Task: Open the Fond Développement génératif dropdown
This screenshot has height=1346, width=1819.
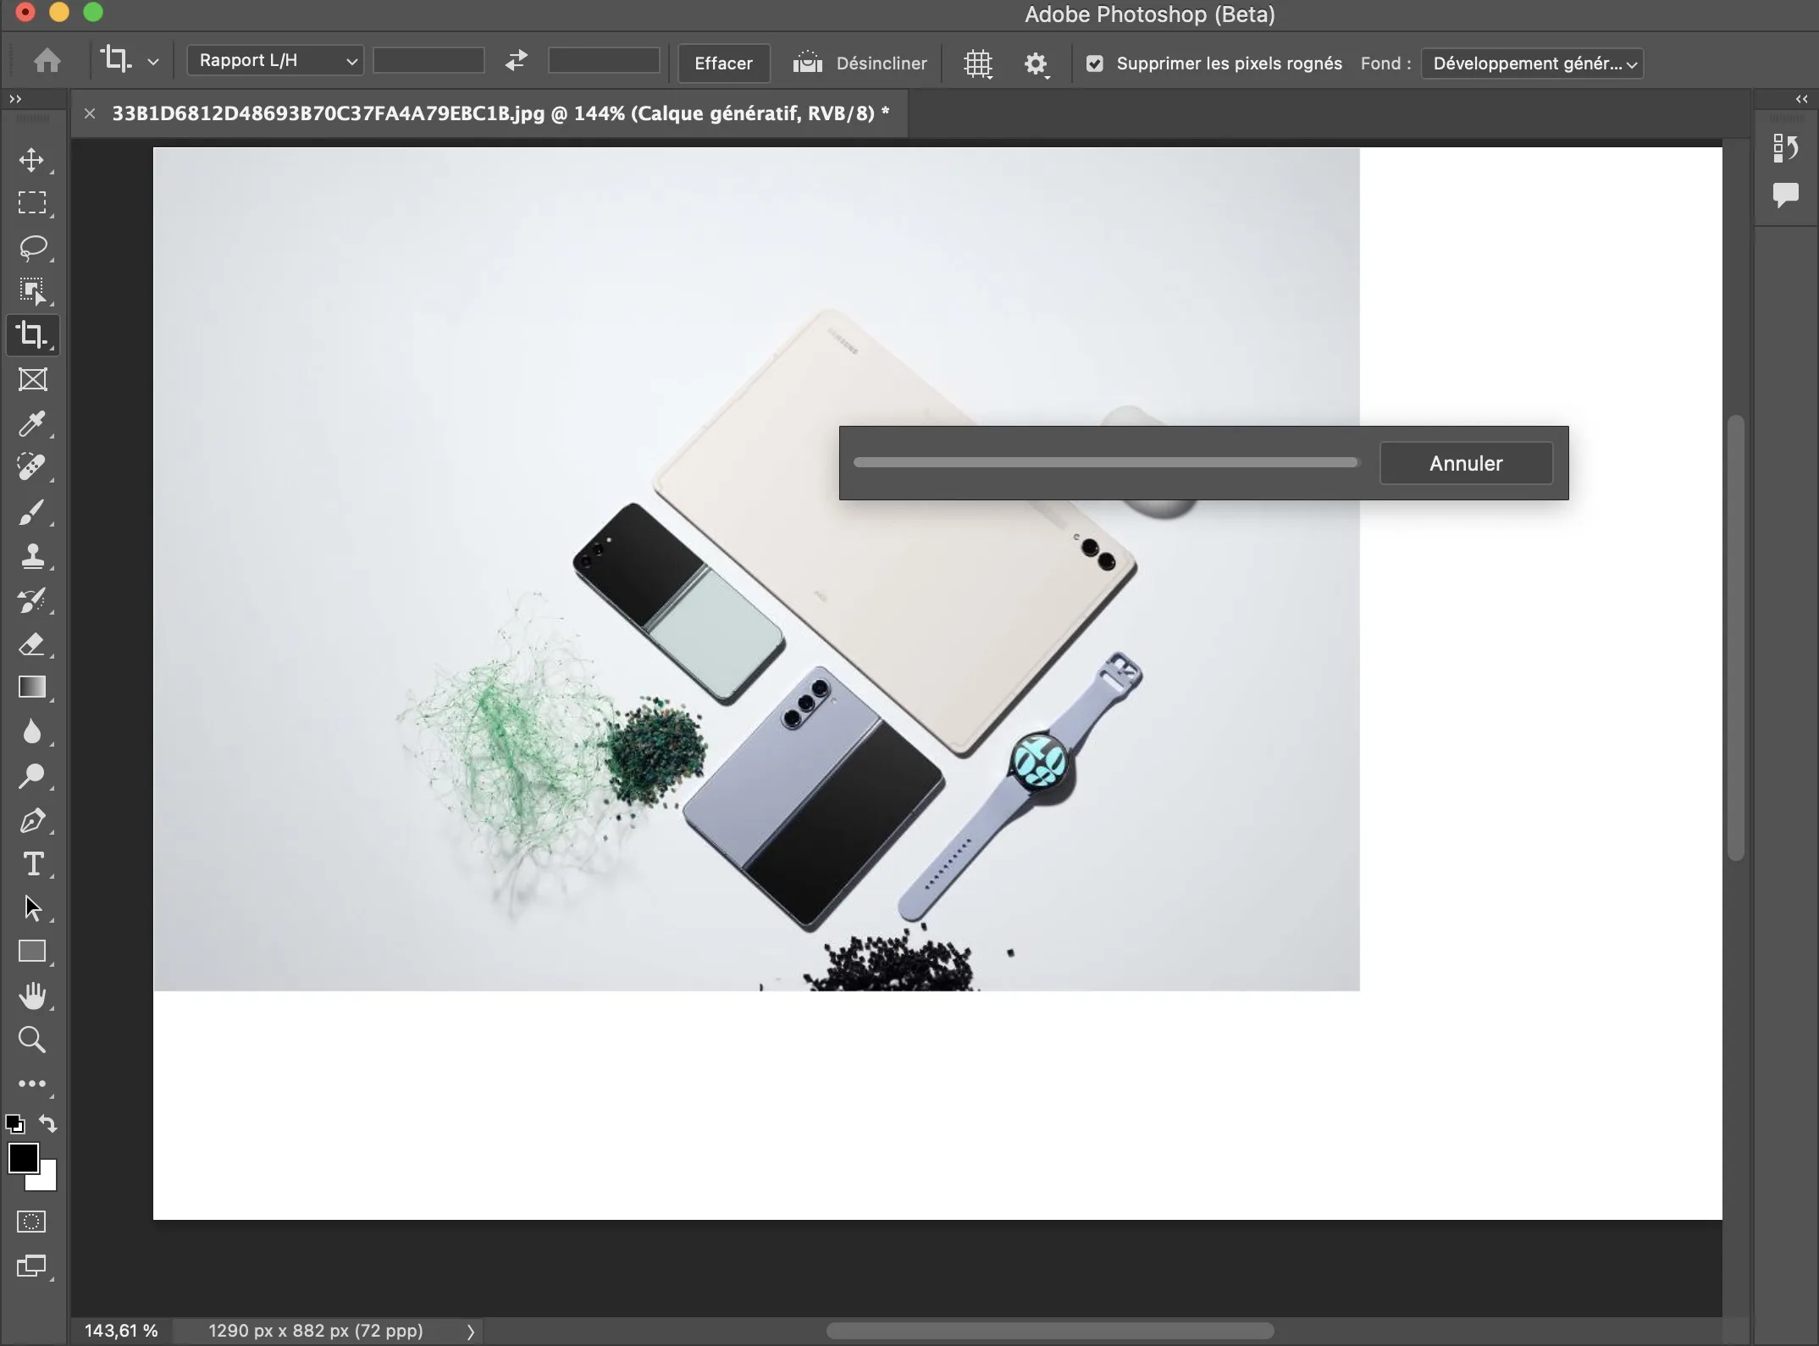Action: point(1532,63)
